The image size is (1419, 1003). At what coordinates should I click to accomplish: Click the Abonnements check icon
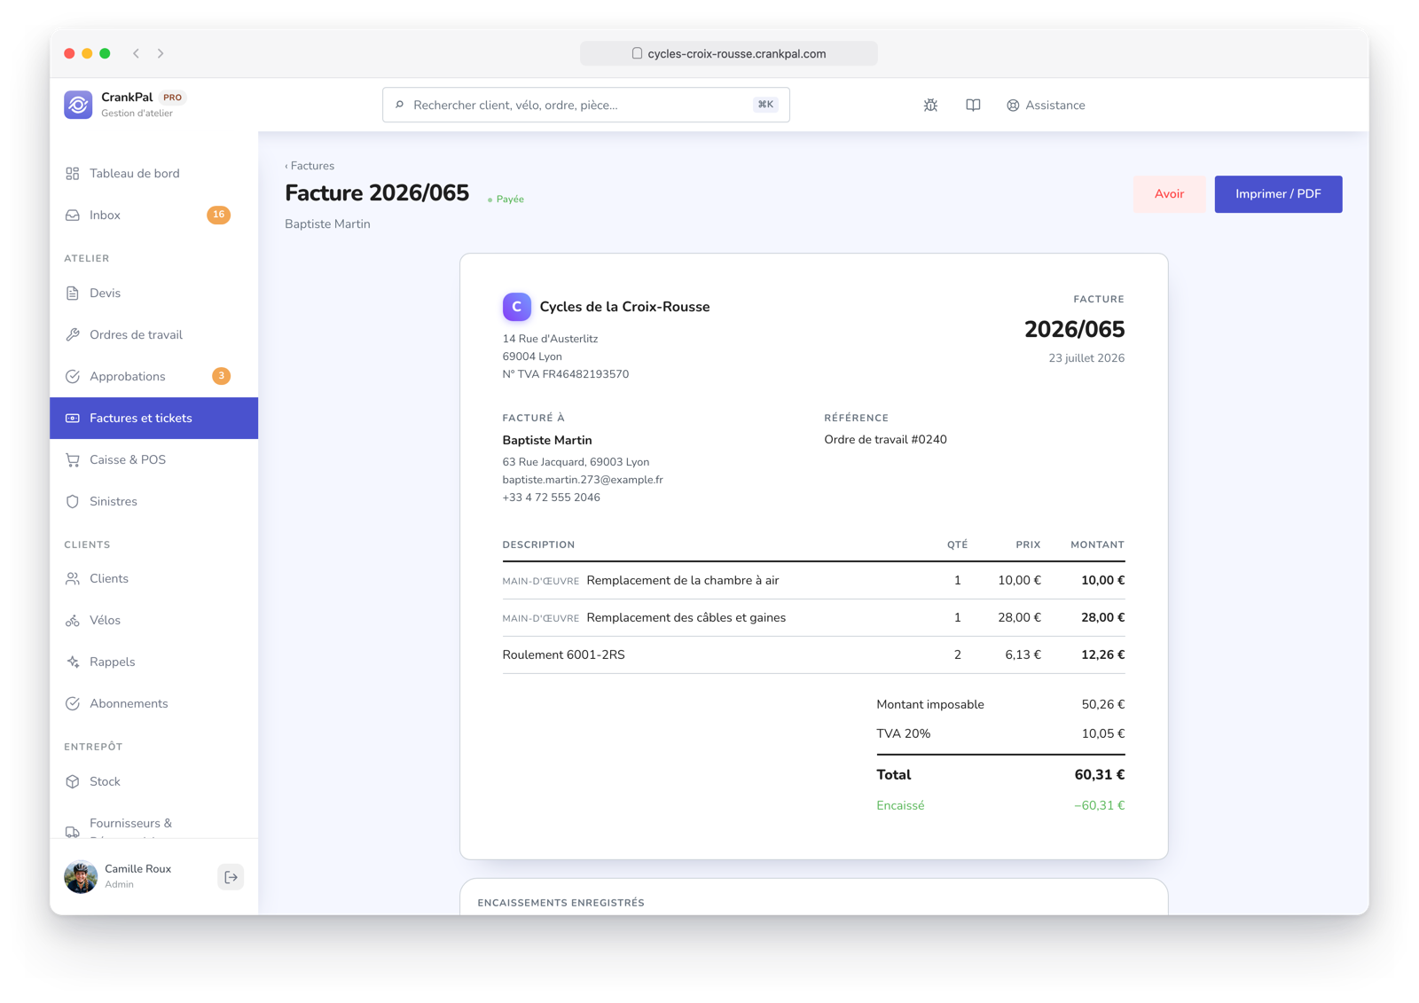coord(73,703)
